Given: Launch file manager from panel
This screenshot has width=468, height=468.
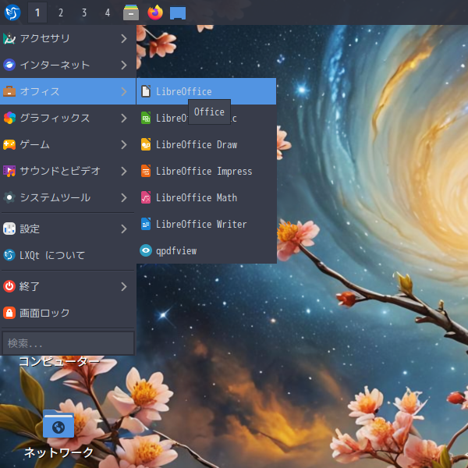Looking at the screenshot, I should (131, 12).
